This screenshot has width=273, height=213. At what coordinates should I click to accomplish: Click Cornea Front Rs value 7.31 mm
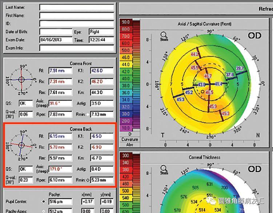60,81
